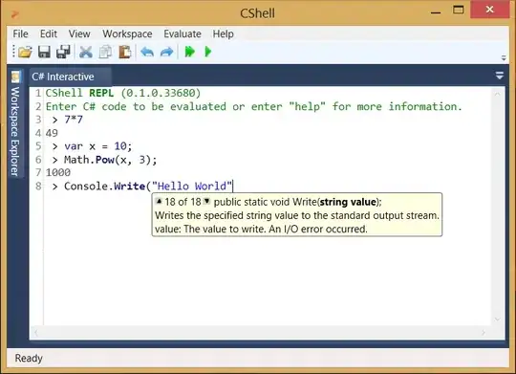The image size is (516, 374).
Task: Click line number 8 in gutter
Action: [x=38, y=187]
